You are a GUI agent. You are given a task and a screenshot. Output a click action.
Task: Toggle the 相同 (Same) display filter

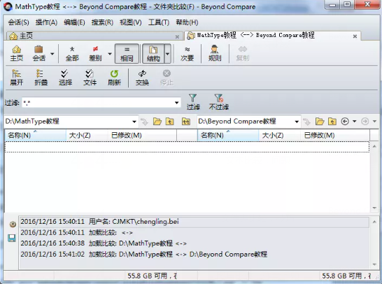click(x=127, y=54)
